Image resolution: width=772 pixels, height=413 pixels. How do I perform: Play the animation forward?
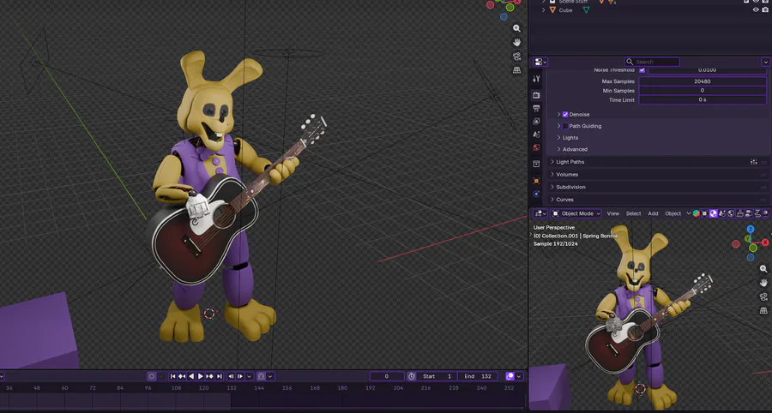(201, 376)
